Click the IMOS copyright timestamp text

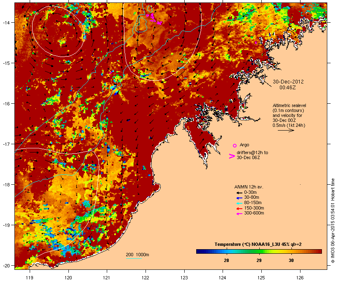coord(333,221)
